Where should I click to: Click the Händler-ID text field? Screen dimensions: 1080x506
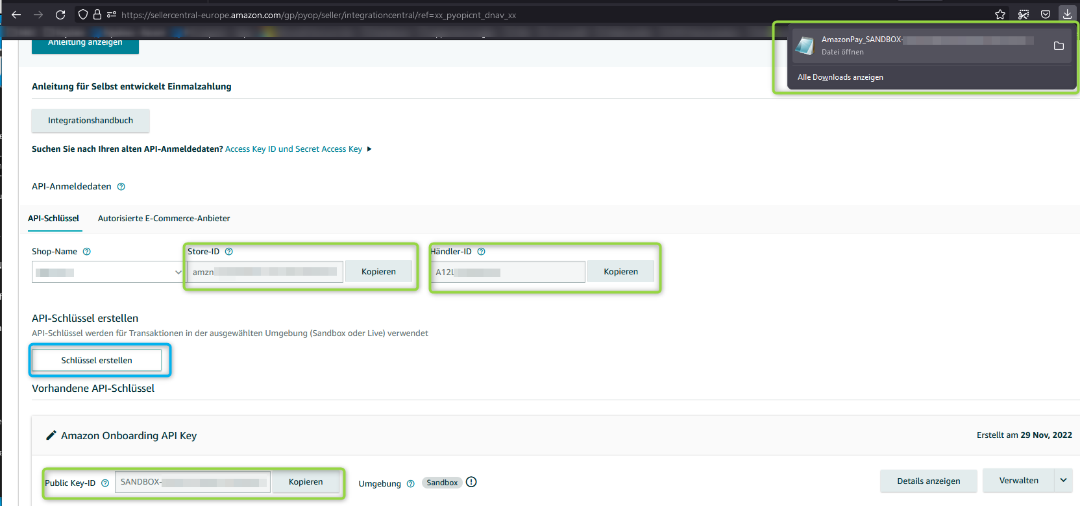click(509, 272)
